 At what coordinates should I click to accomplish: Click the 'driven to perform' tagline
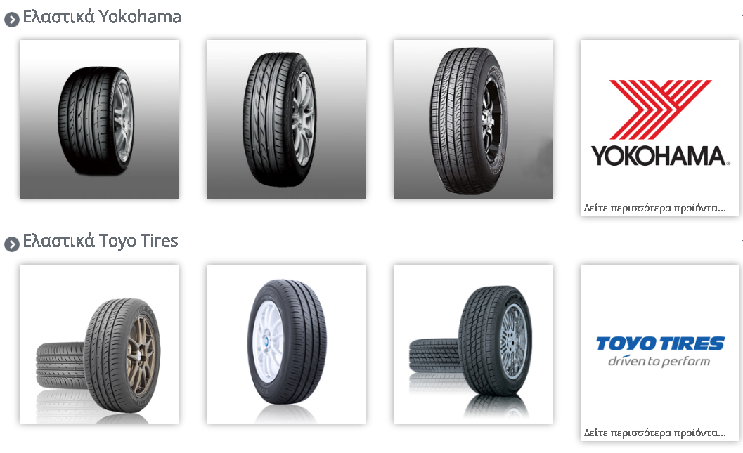[659, 361]
